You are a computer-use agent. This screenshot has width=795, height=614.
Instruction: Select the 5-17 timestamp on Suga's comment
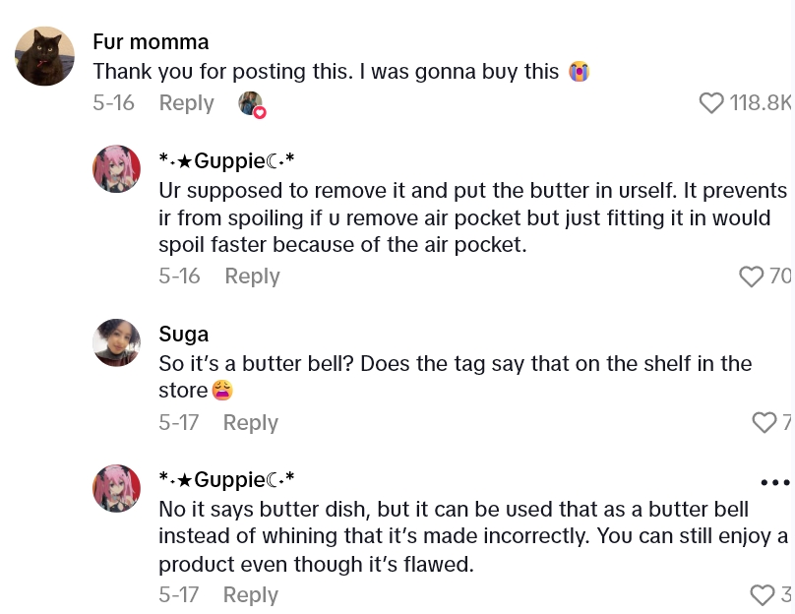(x=178, y=422)
